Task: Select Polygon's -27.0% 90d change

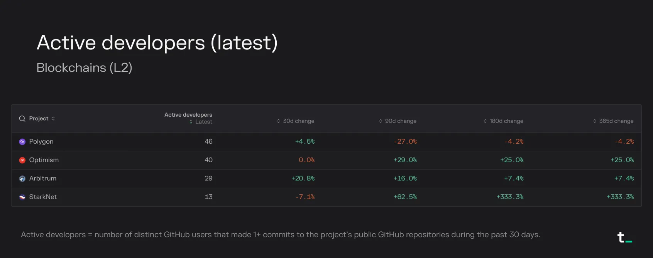Action: (405, 141)
